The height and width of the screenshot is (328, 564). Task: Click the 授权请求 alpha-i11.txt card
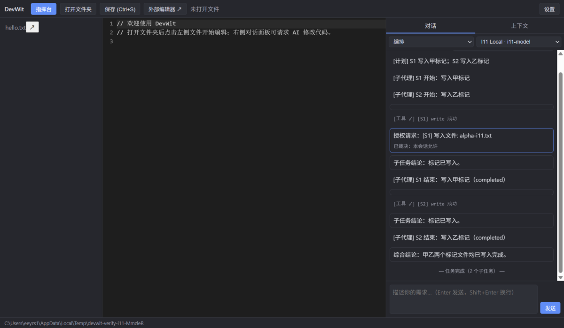(471, 140)
